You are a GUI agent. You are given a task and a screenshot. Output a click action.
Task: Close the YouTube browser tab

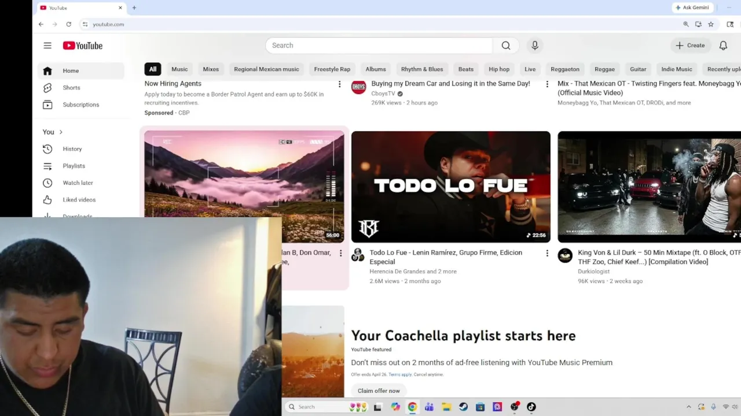[120, 8]
